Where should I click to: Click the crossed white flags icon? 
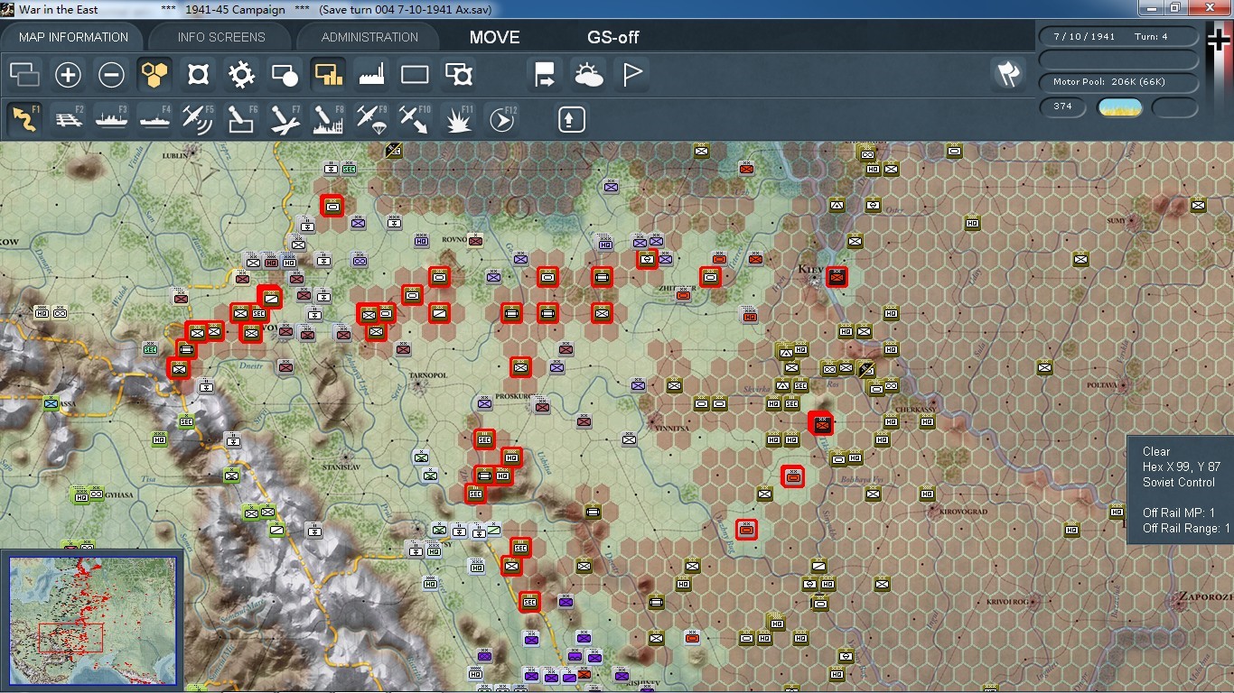[1007, 74]
